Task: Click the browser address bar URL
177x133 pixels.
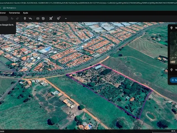Action: 88,3
